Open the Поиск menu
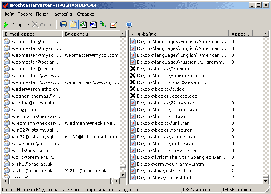The image size is (271, 194). [42, 14]
